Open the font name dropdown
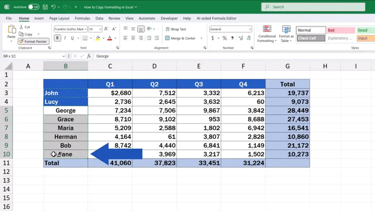The width and height of the screenshot is (375, 211). pos(85,29)
